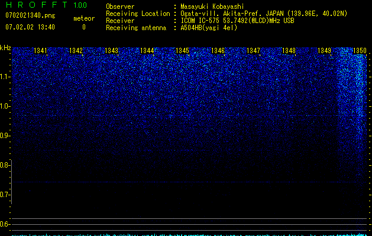The width and height of the screenshot is (372, 236).
Task: Select the filename 0702021340.png
Action: [30, 15]
